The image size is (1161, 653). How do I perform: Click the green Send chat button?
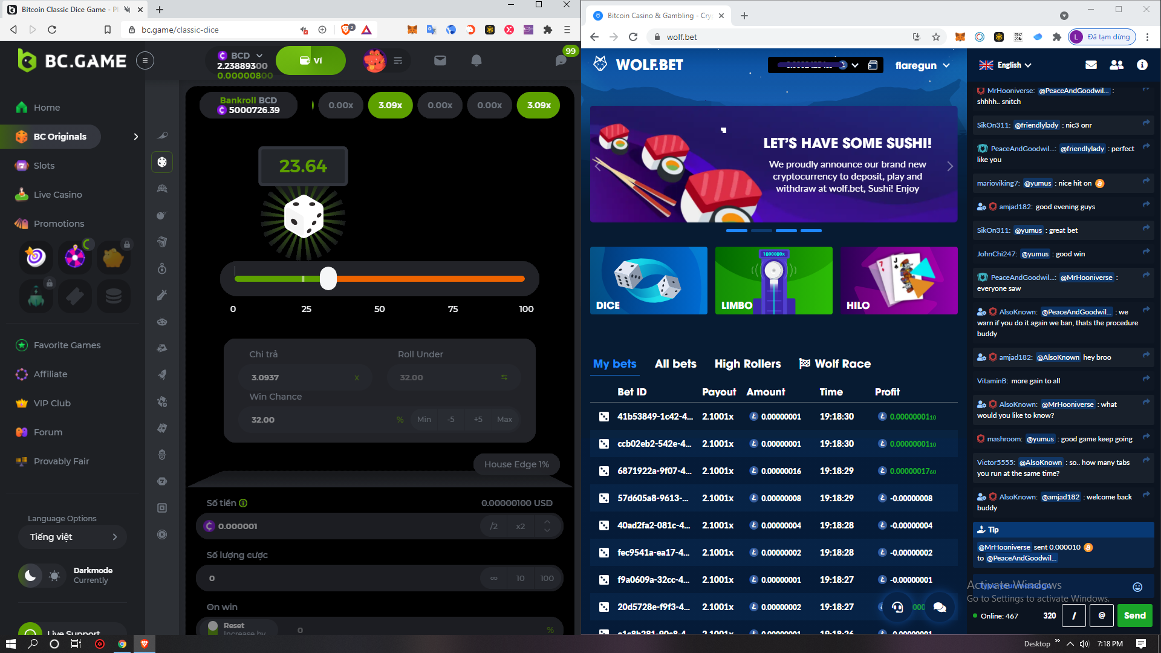[x=1134, y=616]
